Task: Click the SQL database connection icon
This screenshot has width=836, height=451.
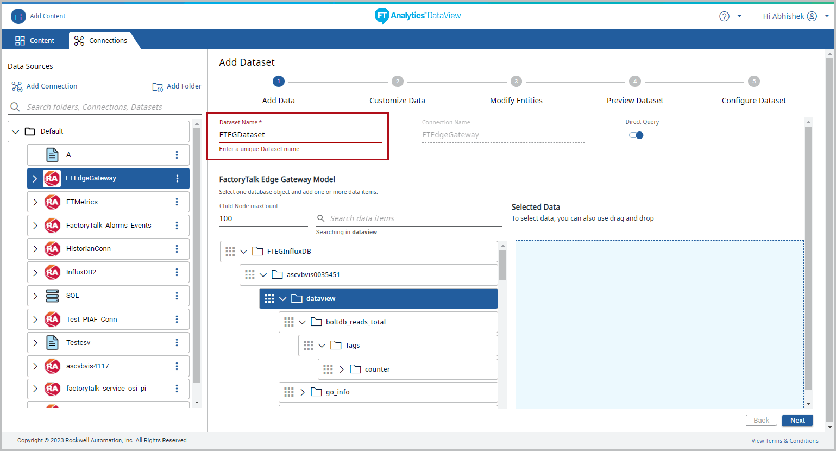Action: click(52, 296)
